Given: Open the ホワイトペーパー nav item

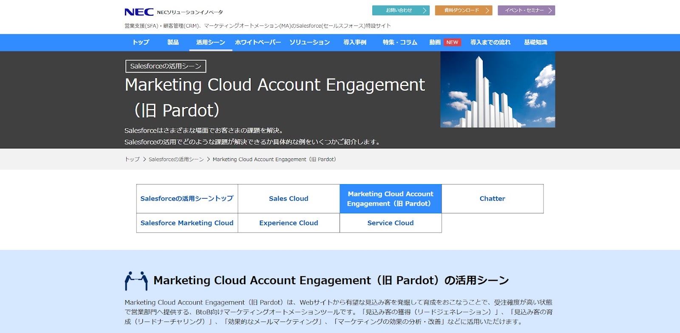Looking at the screenshot, I should pyautogui.click(x=258, y=42).
